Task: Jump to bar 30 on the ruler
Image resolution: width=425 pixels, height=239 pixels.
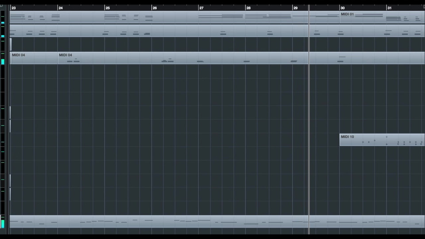Action: pos(343,8)
